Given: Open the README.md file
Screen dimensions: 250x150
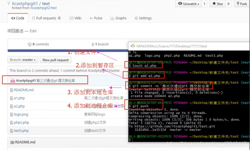Looking at the screenshot, I should [24, 90].
